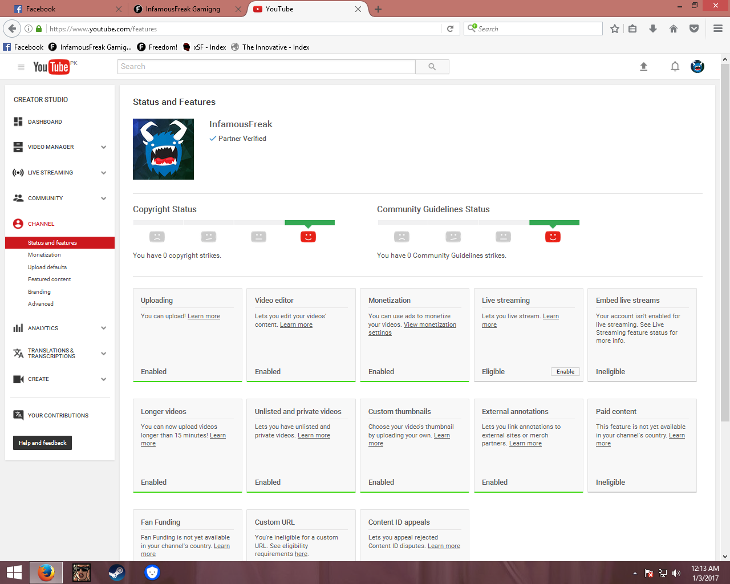Bookmark this page with star icon
This screenshot has width=730, height=584.
coord(614,29)
